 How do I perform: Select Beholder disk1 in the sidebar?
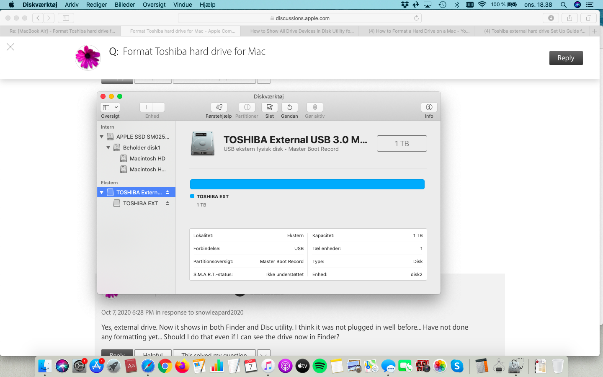coord(137,147)
